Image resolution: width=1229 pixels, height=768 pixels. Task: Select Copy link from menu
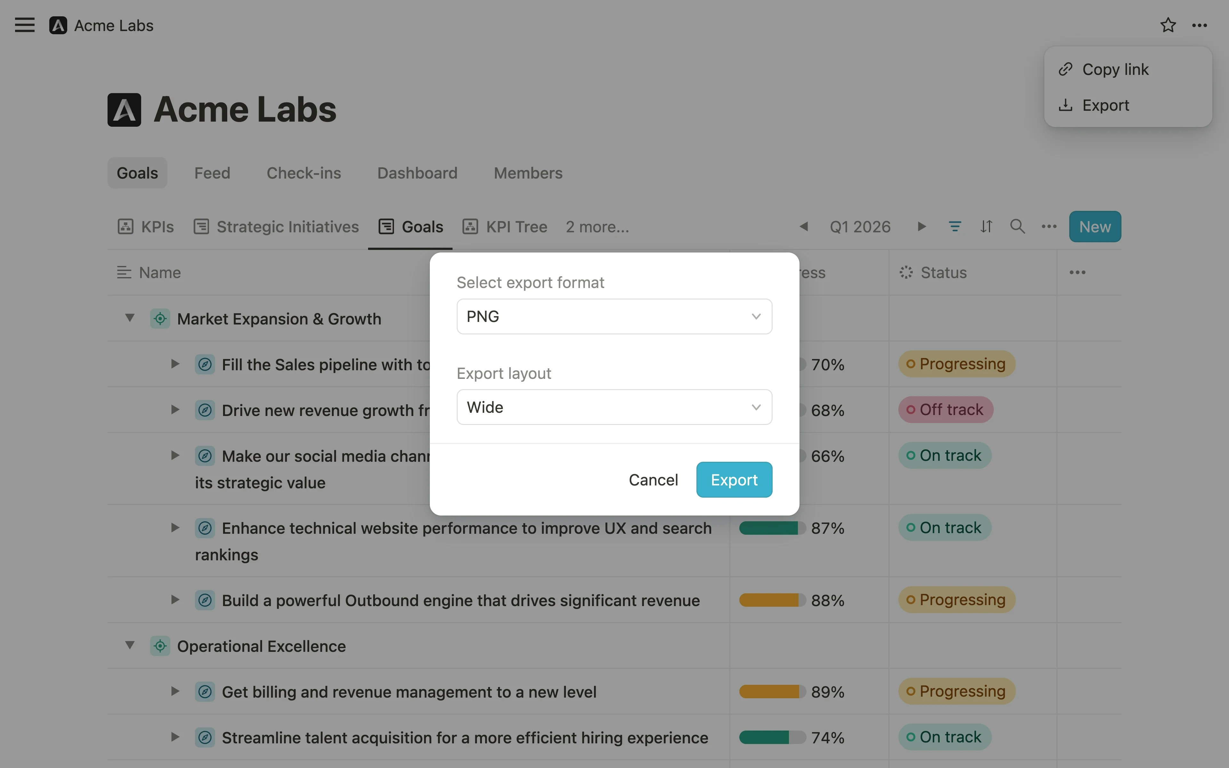click(x=1115, y=69)
